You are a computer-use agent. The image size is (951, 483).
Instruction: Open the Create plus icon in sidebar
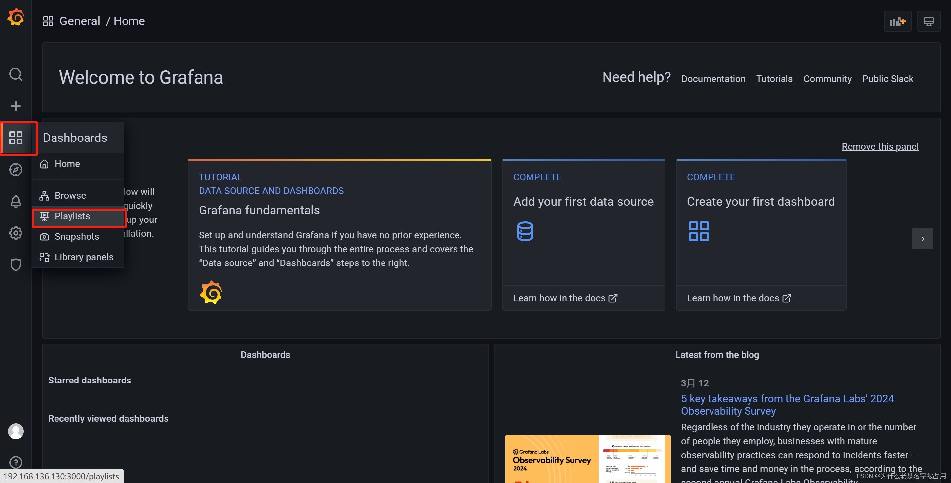[x=16, y=106]
